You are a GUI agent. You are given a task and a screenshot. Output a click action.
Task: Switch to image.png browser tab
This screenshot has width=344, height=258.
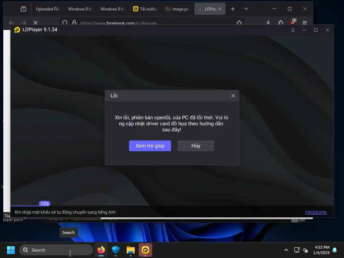(x=177, y=9)
